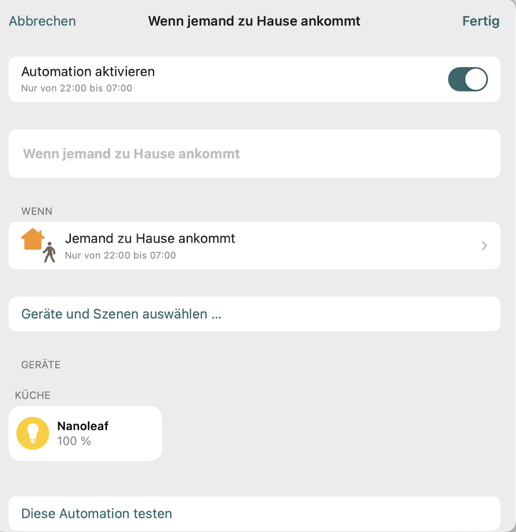Click the yellow Nanoleaf lightbulb icon
The width and height of the screenshot is (516, 532).
(x=33, y=433)
